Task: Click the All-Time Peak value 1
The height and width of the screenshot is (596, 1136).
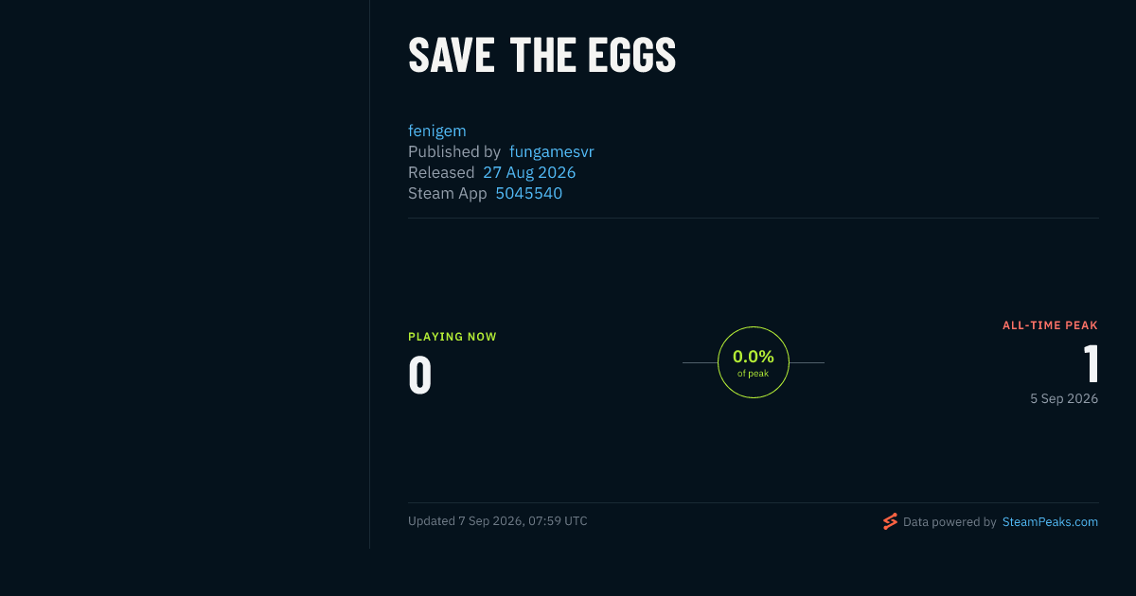Action: [1091, 364]
